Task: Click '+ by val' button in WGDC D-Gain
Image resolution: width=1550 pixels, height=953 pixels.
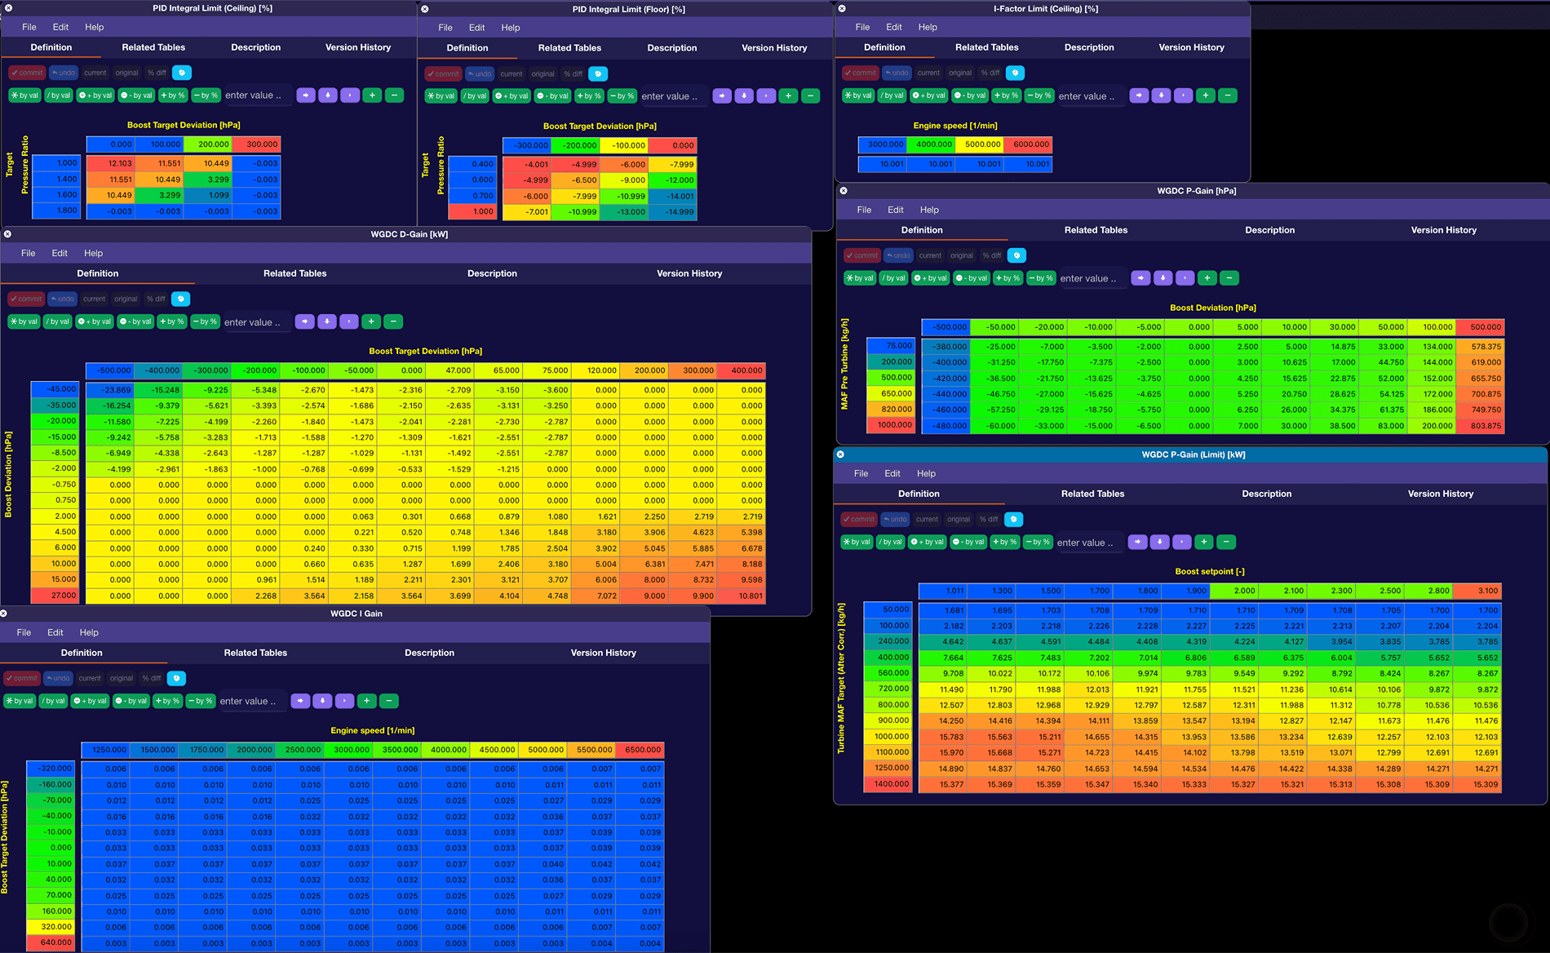Action: (x=95, y=321)
